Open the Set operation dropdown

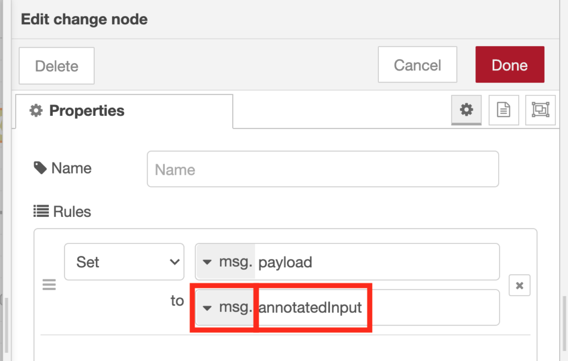coord(124,261)
